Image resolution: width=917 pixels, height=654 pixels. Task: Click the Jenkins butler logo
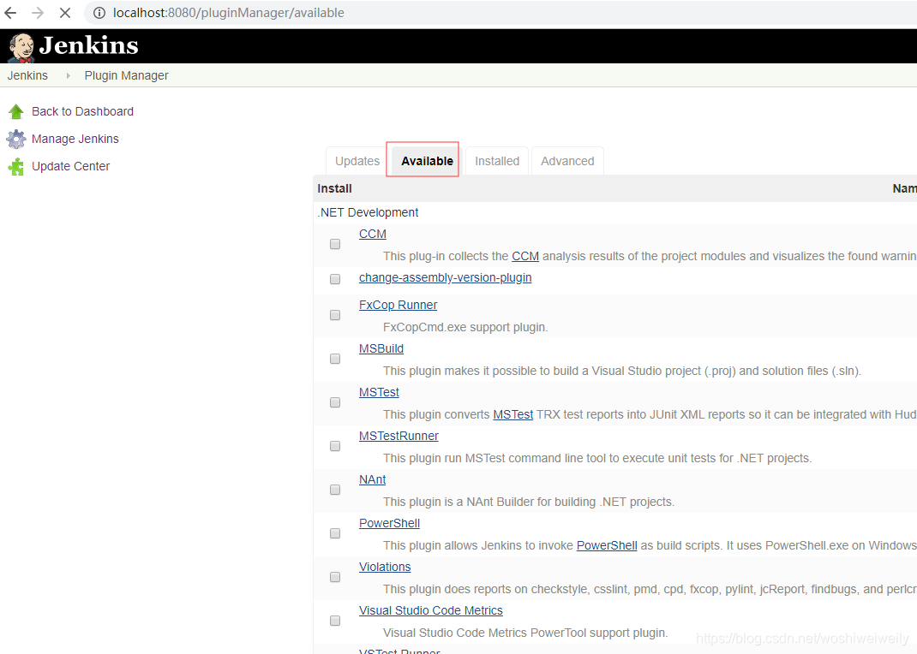pos(21,47)
